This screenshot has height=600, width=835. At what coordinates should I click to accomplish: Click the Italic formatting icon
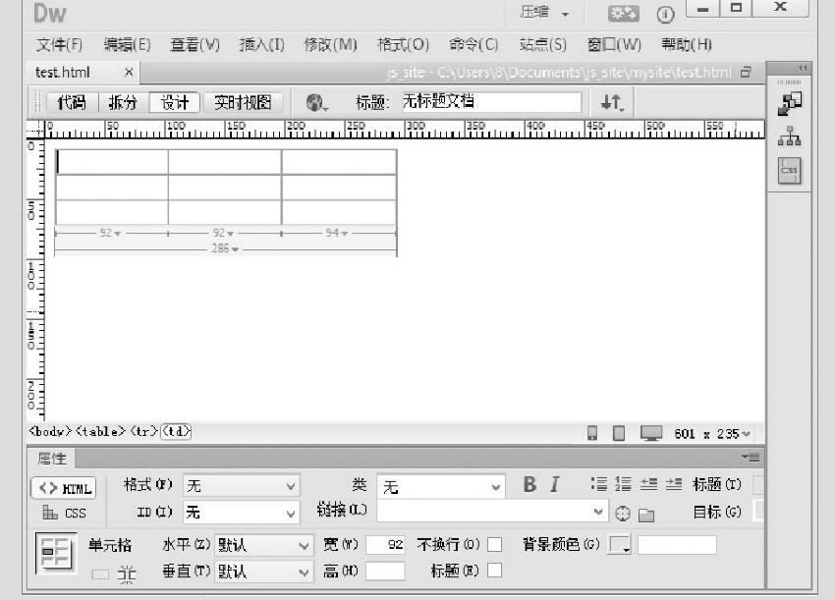(554, 484)
